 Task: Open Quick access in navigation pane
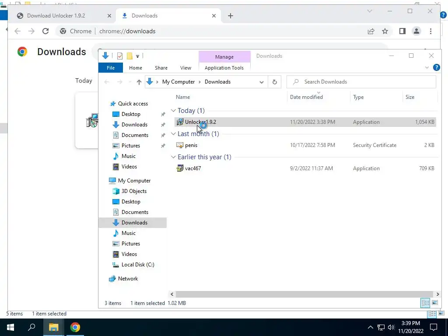133,104
